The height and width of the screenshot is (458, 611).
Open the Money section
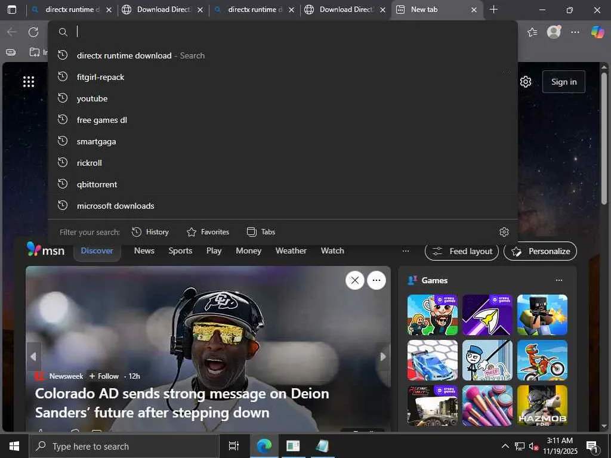coord(249,251)
